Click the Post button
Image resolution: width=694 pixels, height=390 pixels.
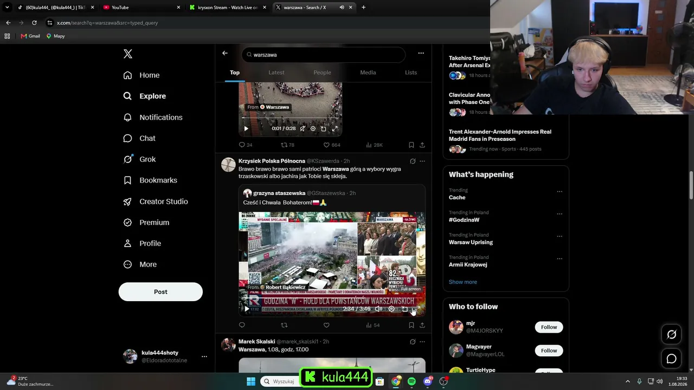click(160, 292)
